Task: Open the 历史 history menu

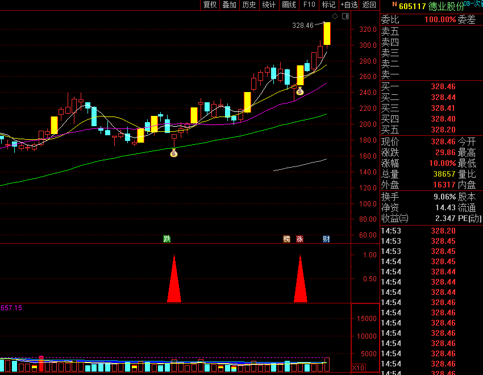Action: [x=249, y=5]
